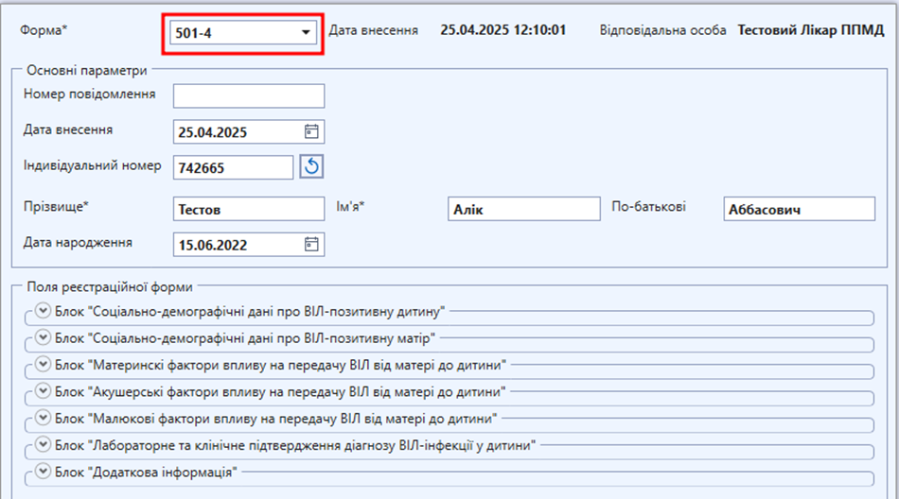Expand block Соціально-демографічні дані про ВІЛ-позитивну дитину
This screenshot has height=499, width=899.
click(43, 310)
